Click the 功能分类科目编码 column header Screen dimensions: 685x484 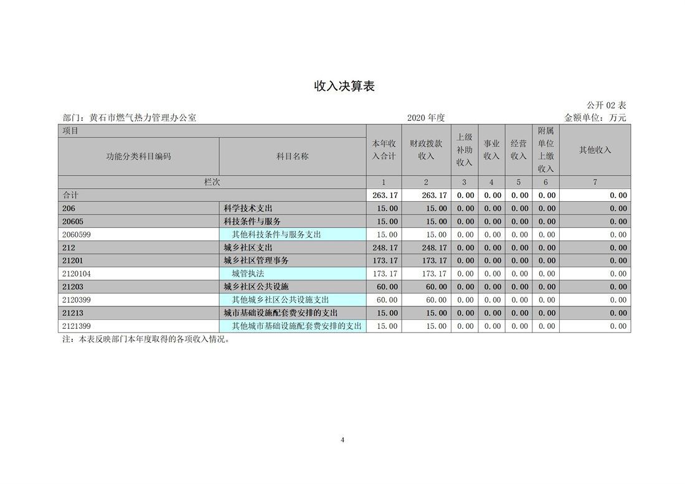tap(139, 156)
